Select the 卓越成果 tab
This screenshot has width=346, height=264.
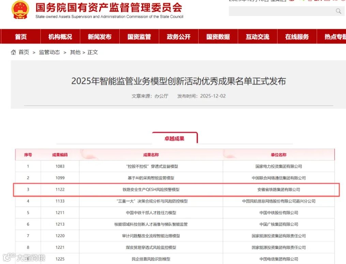coord(175,138)
